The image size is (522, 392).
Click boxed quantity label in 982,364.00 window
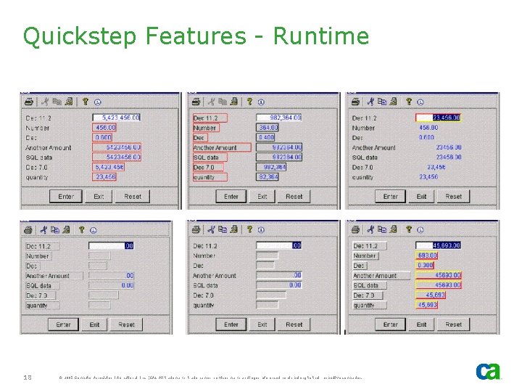pyautogui.click(x=210, y=177)
